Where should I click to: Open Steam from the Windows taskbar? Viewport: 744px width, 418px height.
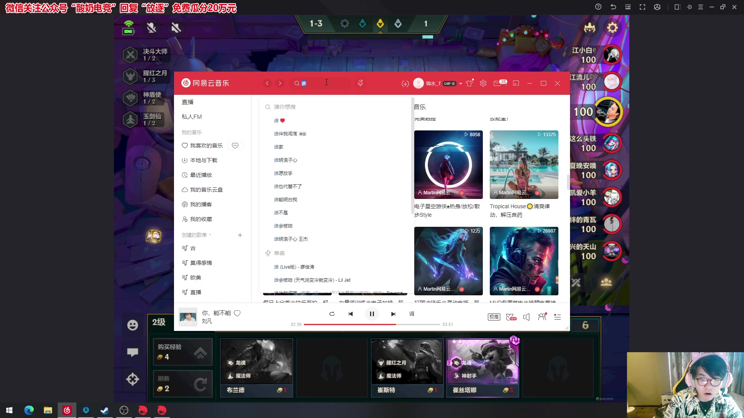pos(105,410)
